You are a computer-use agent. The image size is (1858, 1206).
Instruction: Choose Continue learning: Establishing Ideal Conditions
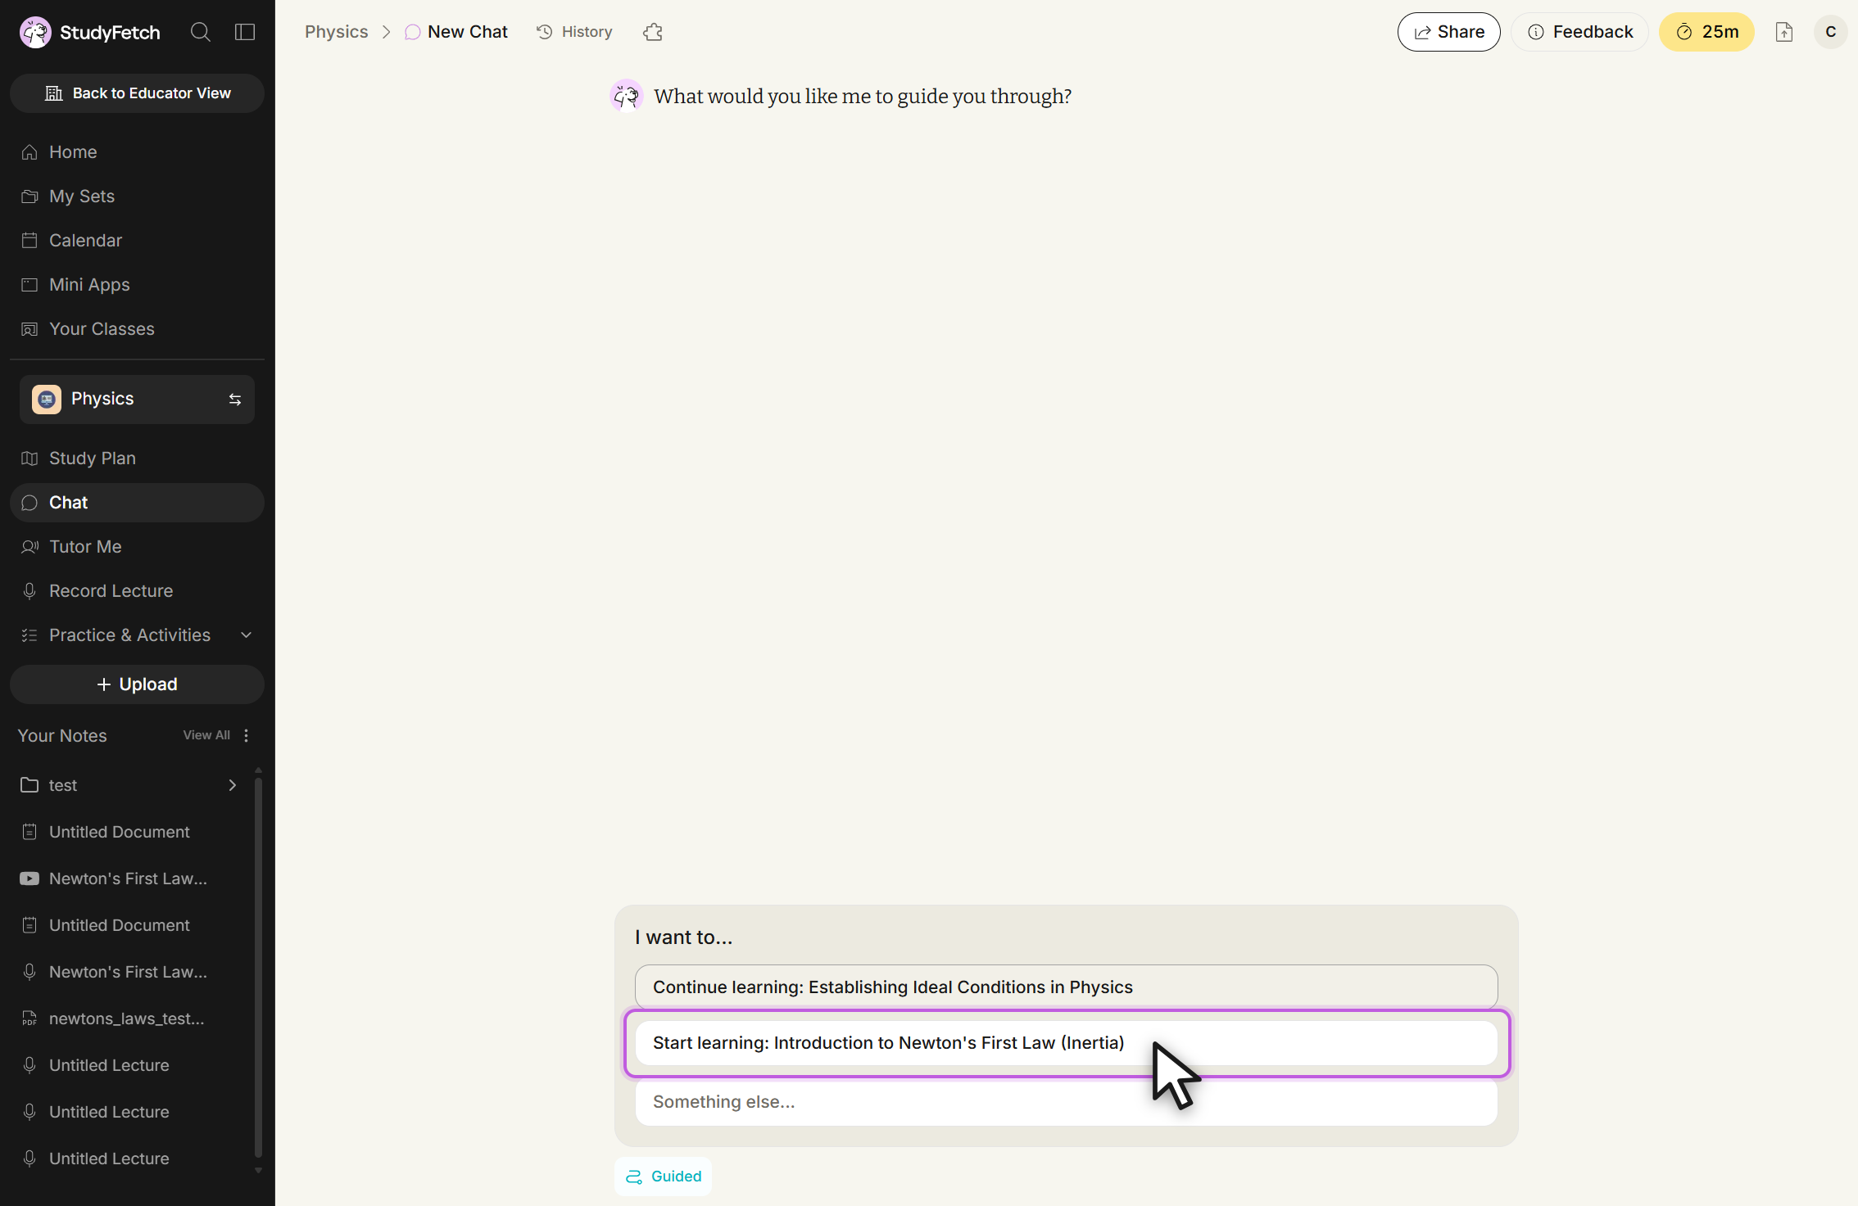pos(1066,987)
